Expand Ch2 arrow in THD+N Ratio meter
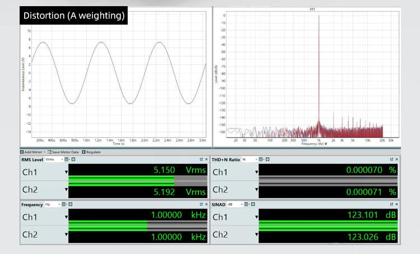The width and height of the screenshot is (420, 254). [x=256, y=190]
